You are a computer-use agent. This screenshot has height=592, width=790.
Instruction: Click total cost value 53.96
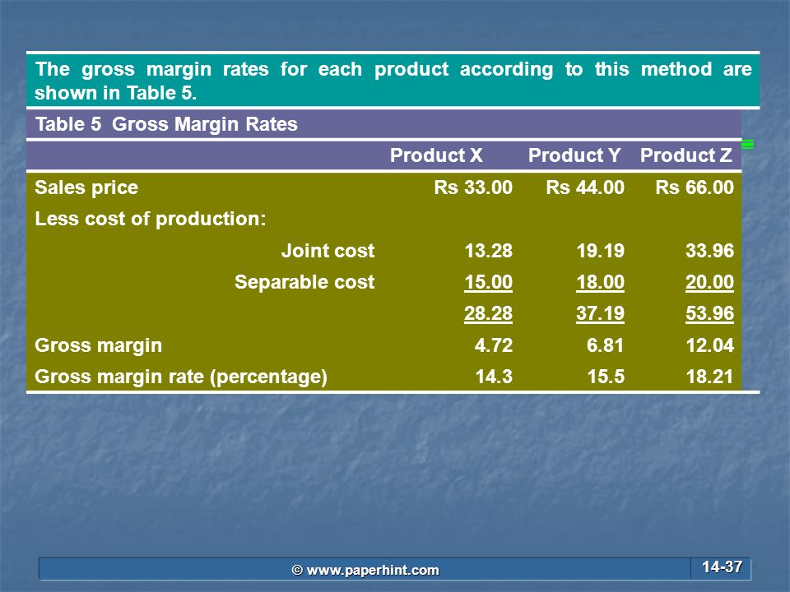pos(710,313)
